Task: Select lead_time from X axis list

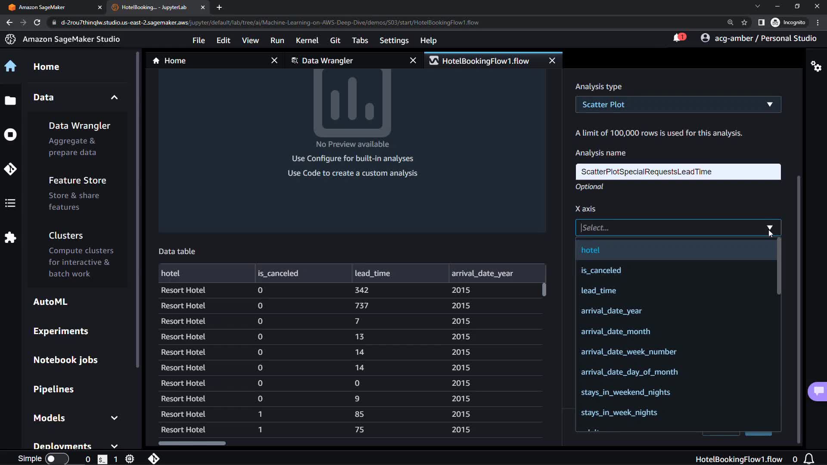Action: (x=598, y=291)
